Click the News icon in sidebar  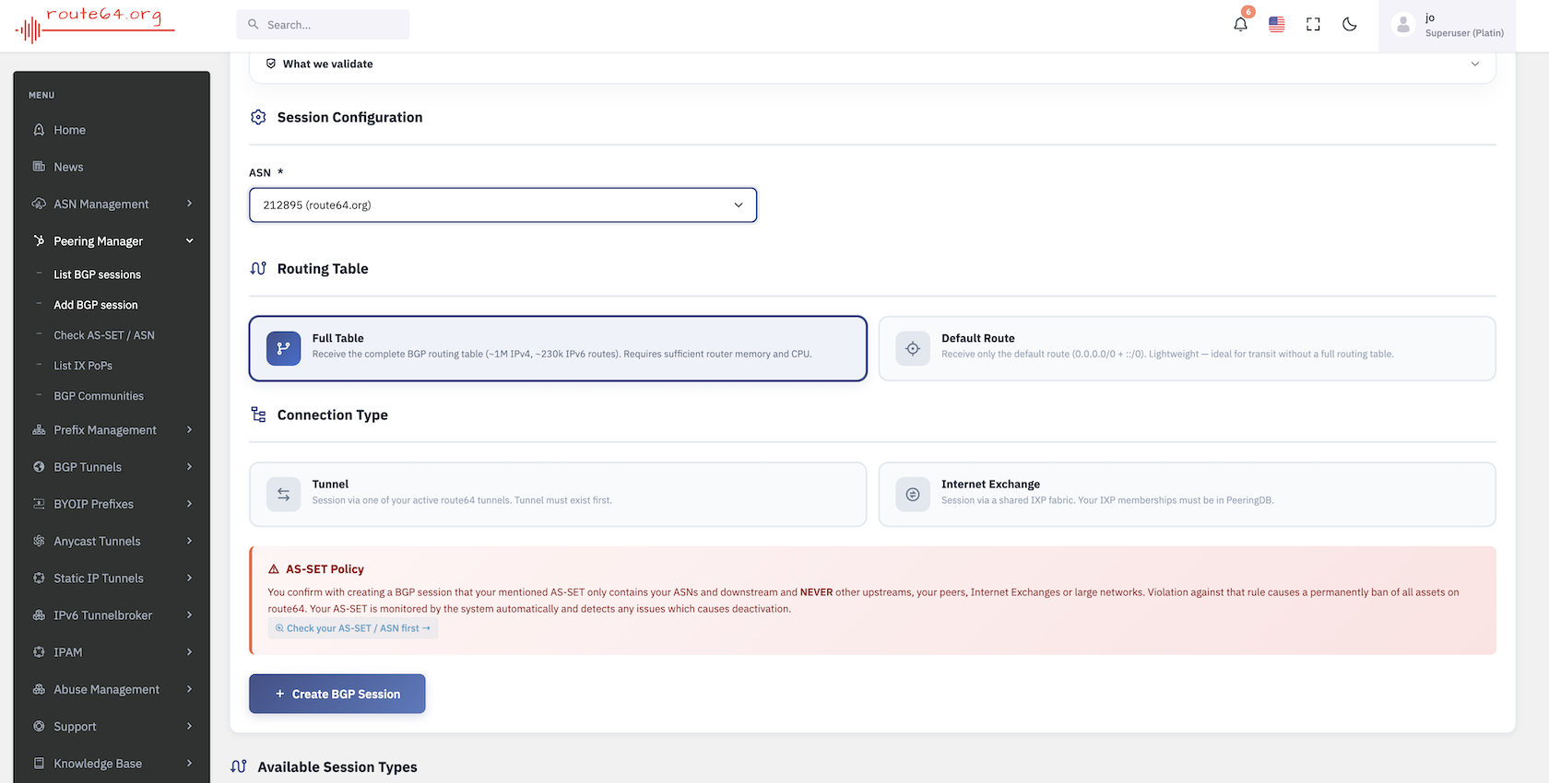click(x=39, y=167)
